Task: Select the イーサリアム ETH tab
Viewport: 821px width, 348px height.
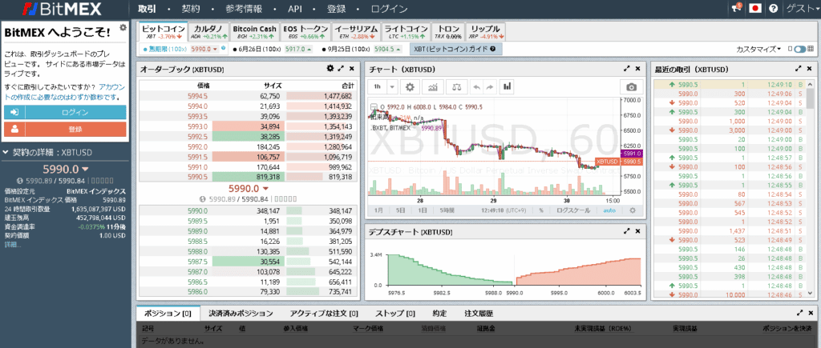Action: (356, 32)
